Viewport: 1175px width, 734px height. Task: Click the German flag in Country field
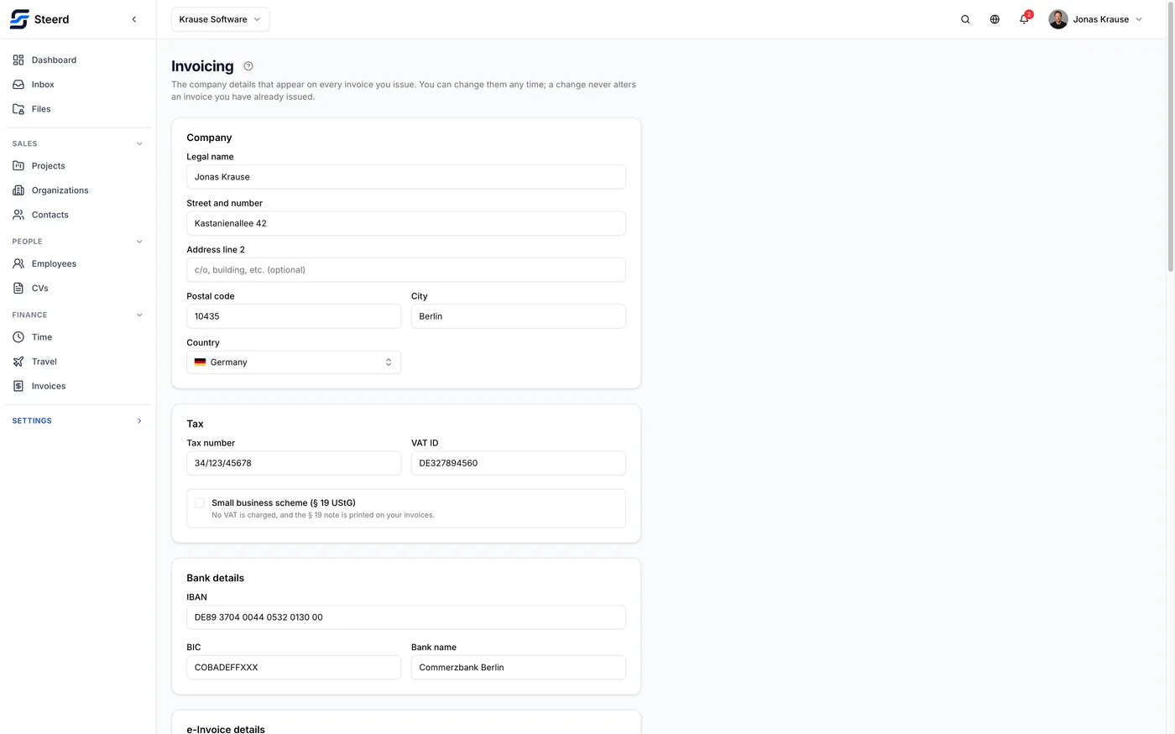(200, 362)
